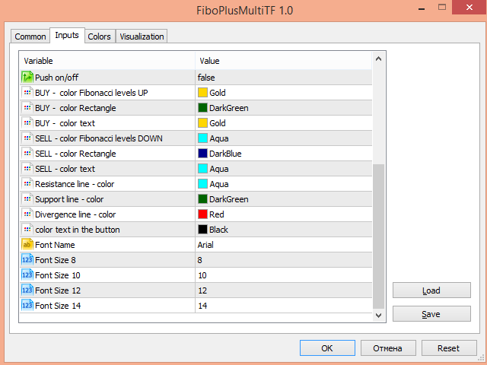The image size is (487, 365).
Task: Open the Colors tab
Action: [100, 36]
